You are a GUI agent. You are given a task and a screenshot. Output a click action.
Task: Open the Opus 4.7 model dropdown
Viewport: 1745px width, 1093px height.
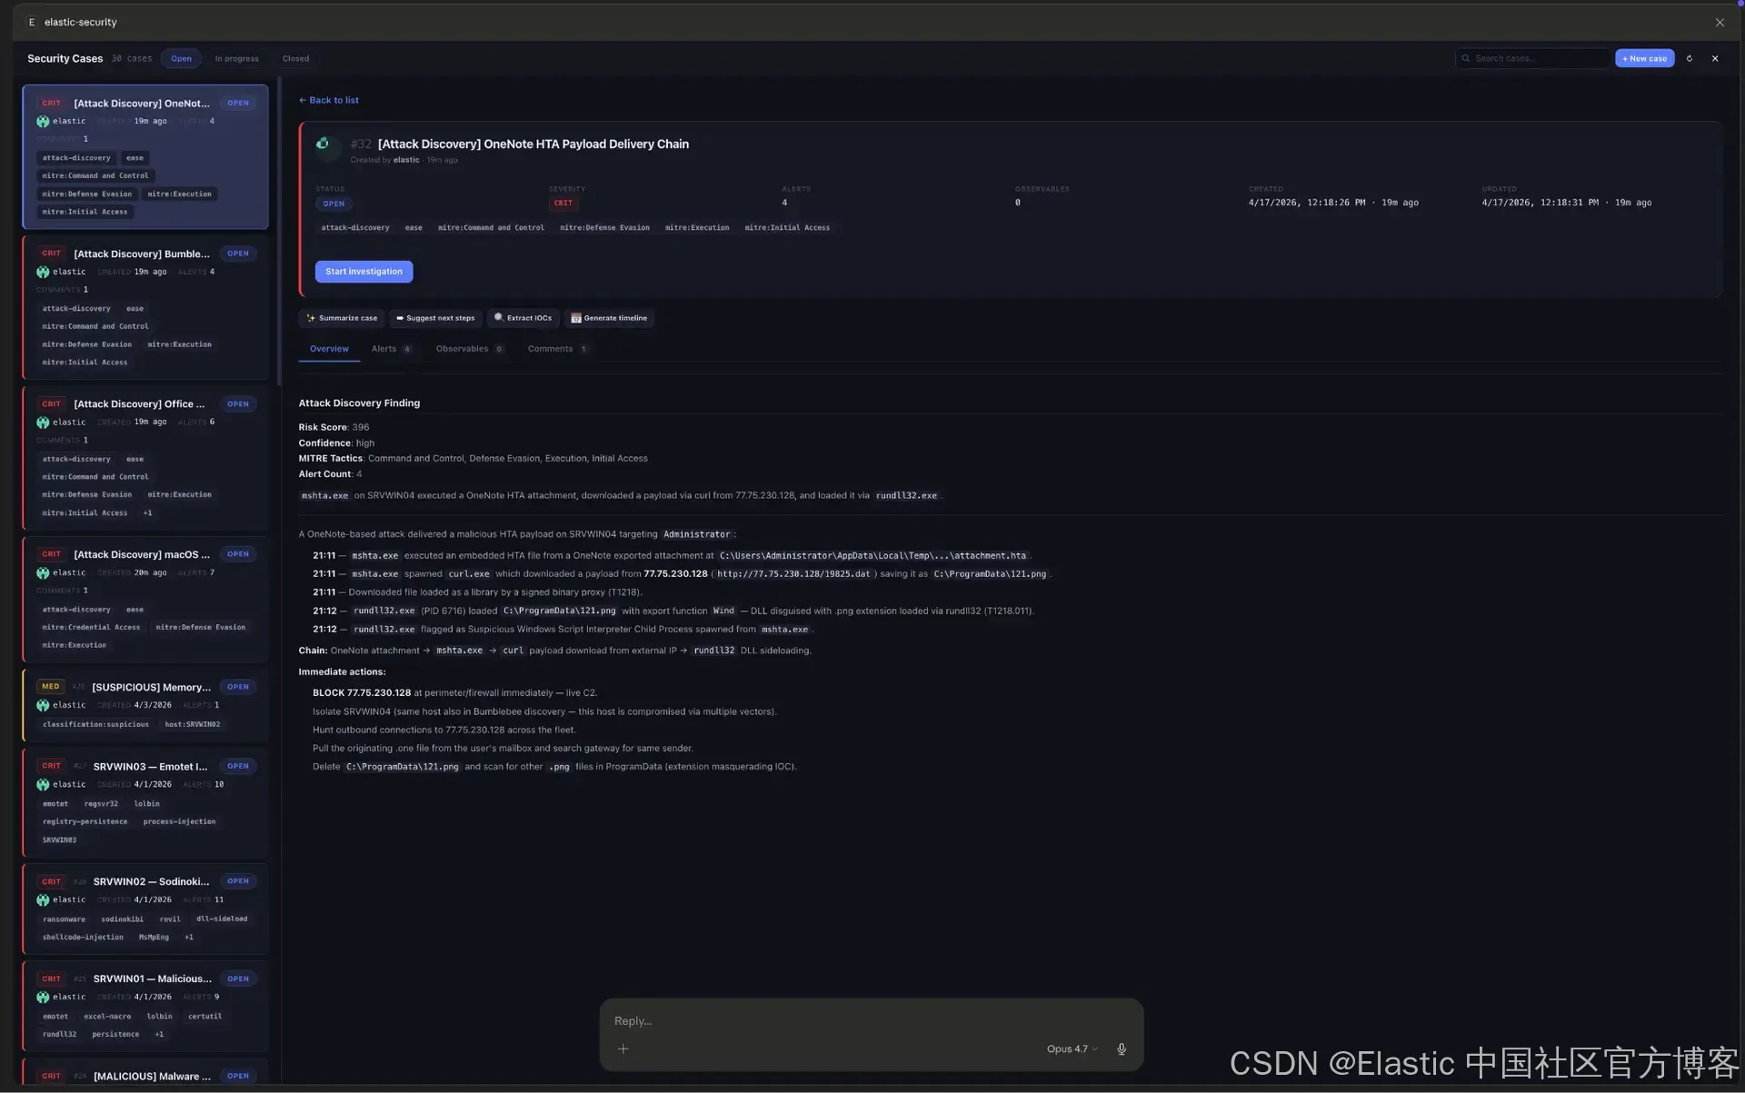pos(1072,1048)
